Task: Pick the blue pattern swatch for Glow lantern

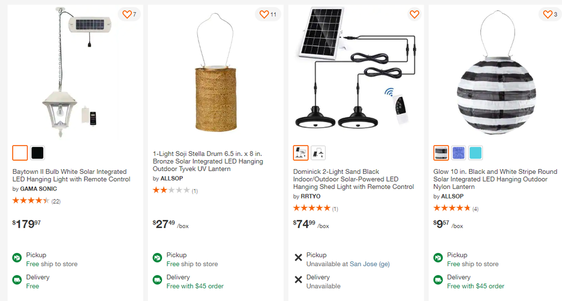Action: coord(458,153)
